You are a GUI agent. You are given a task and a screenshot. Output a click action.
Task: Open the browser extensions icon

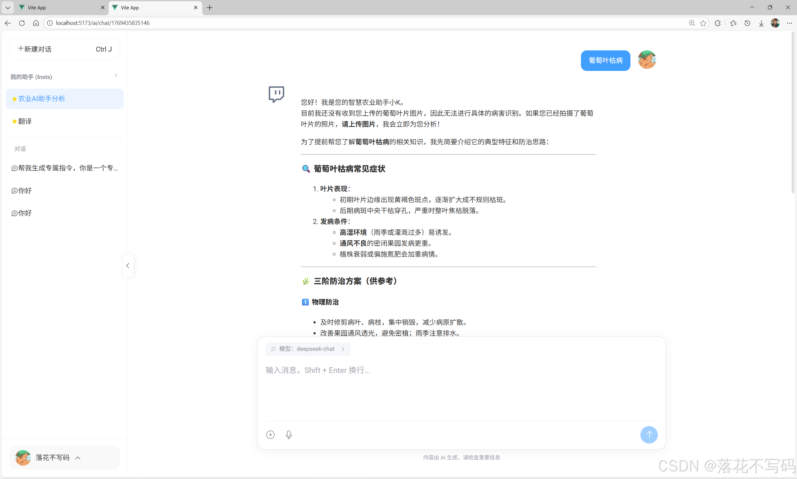(x=718, y=23)
